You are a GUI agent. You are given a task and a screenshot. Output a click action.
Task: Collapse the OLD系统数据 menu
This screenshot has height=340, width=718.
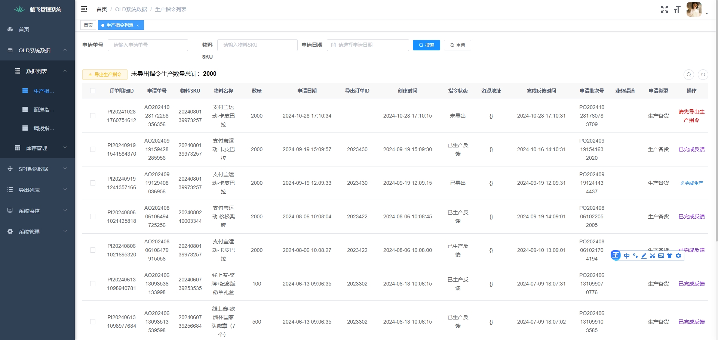[65, 50]
